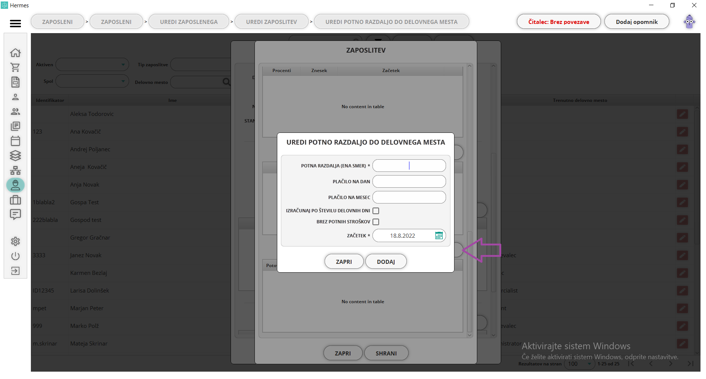
Task: Click Gregor Gračnar in employee list
Action: coord(90,238)
